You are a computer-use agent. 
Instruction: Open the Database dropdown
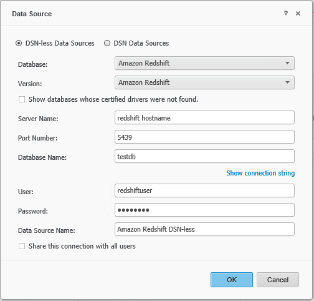[204, 63]
